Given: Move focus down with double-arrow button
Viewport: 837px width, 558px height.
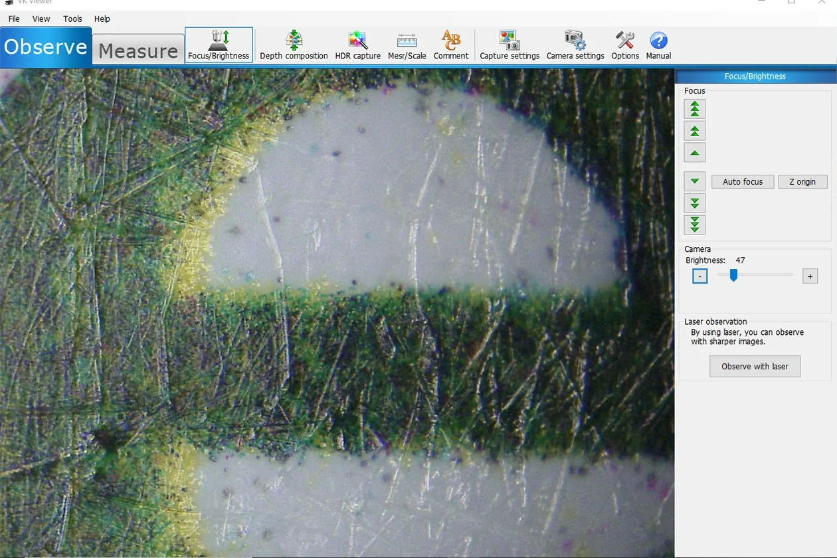Looking at the screenshot, I should [x=695, y=203].
